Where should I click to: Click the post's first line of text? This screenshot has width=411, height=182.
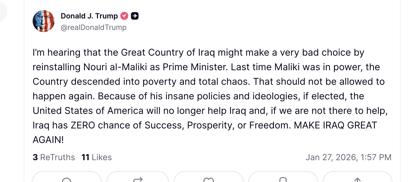point(198,53)
